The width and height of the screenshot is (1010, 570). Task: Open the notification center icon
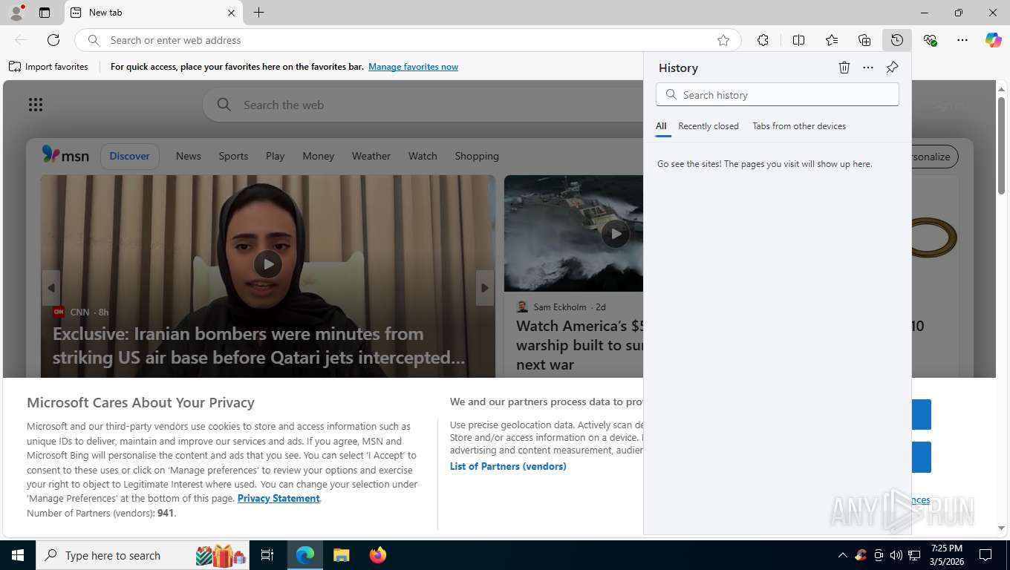[985, 555]
